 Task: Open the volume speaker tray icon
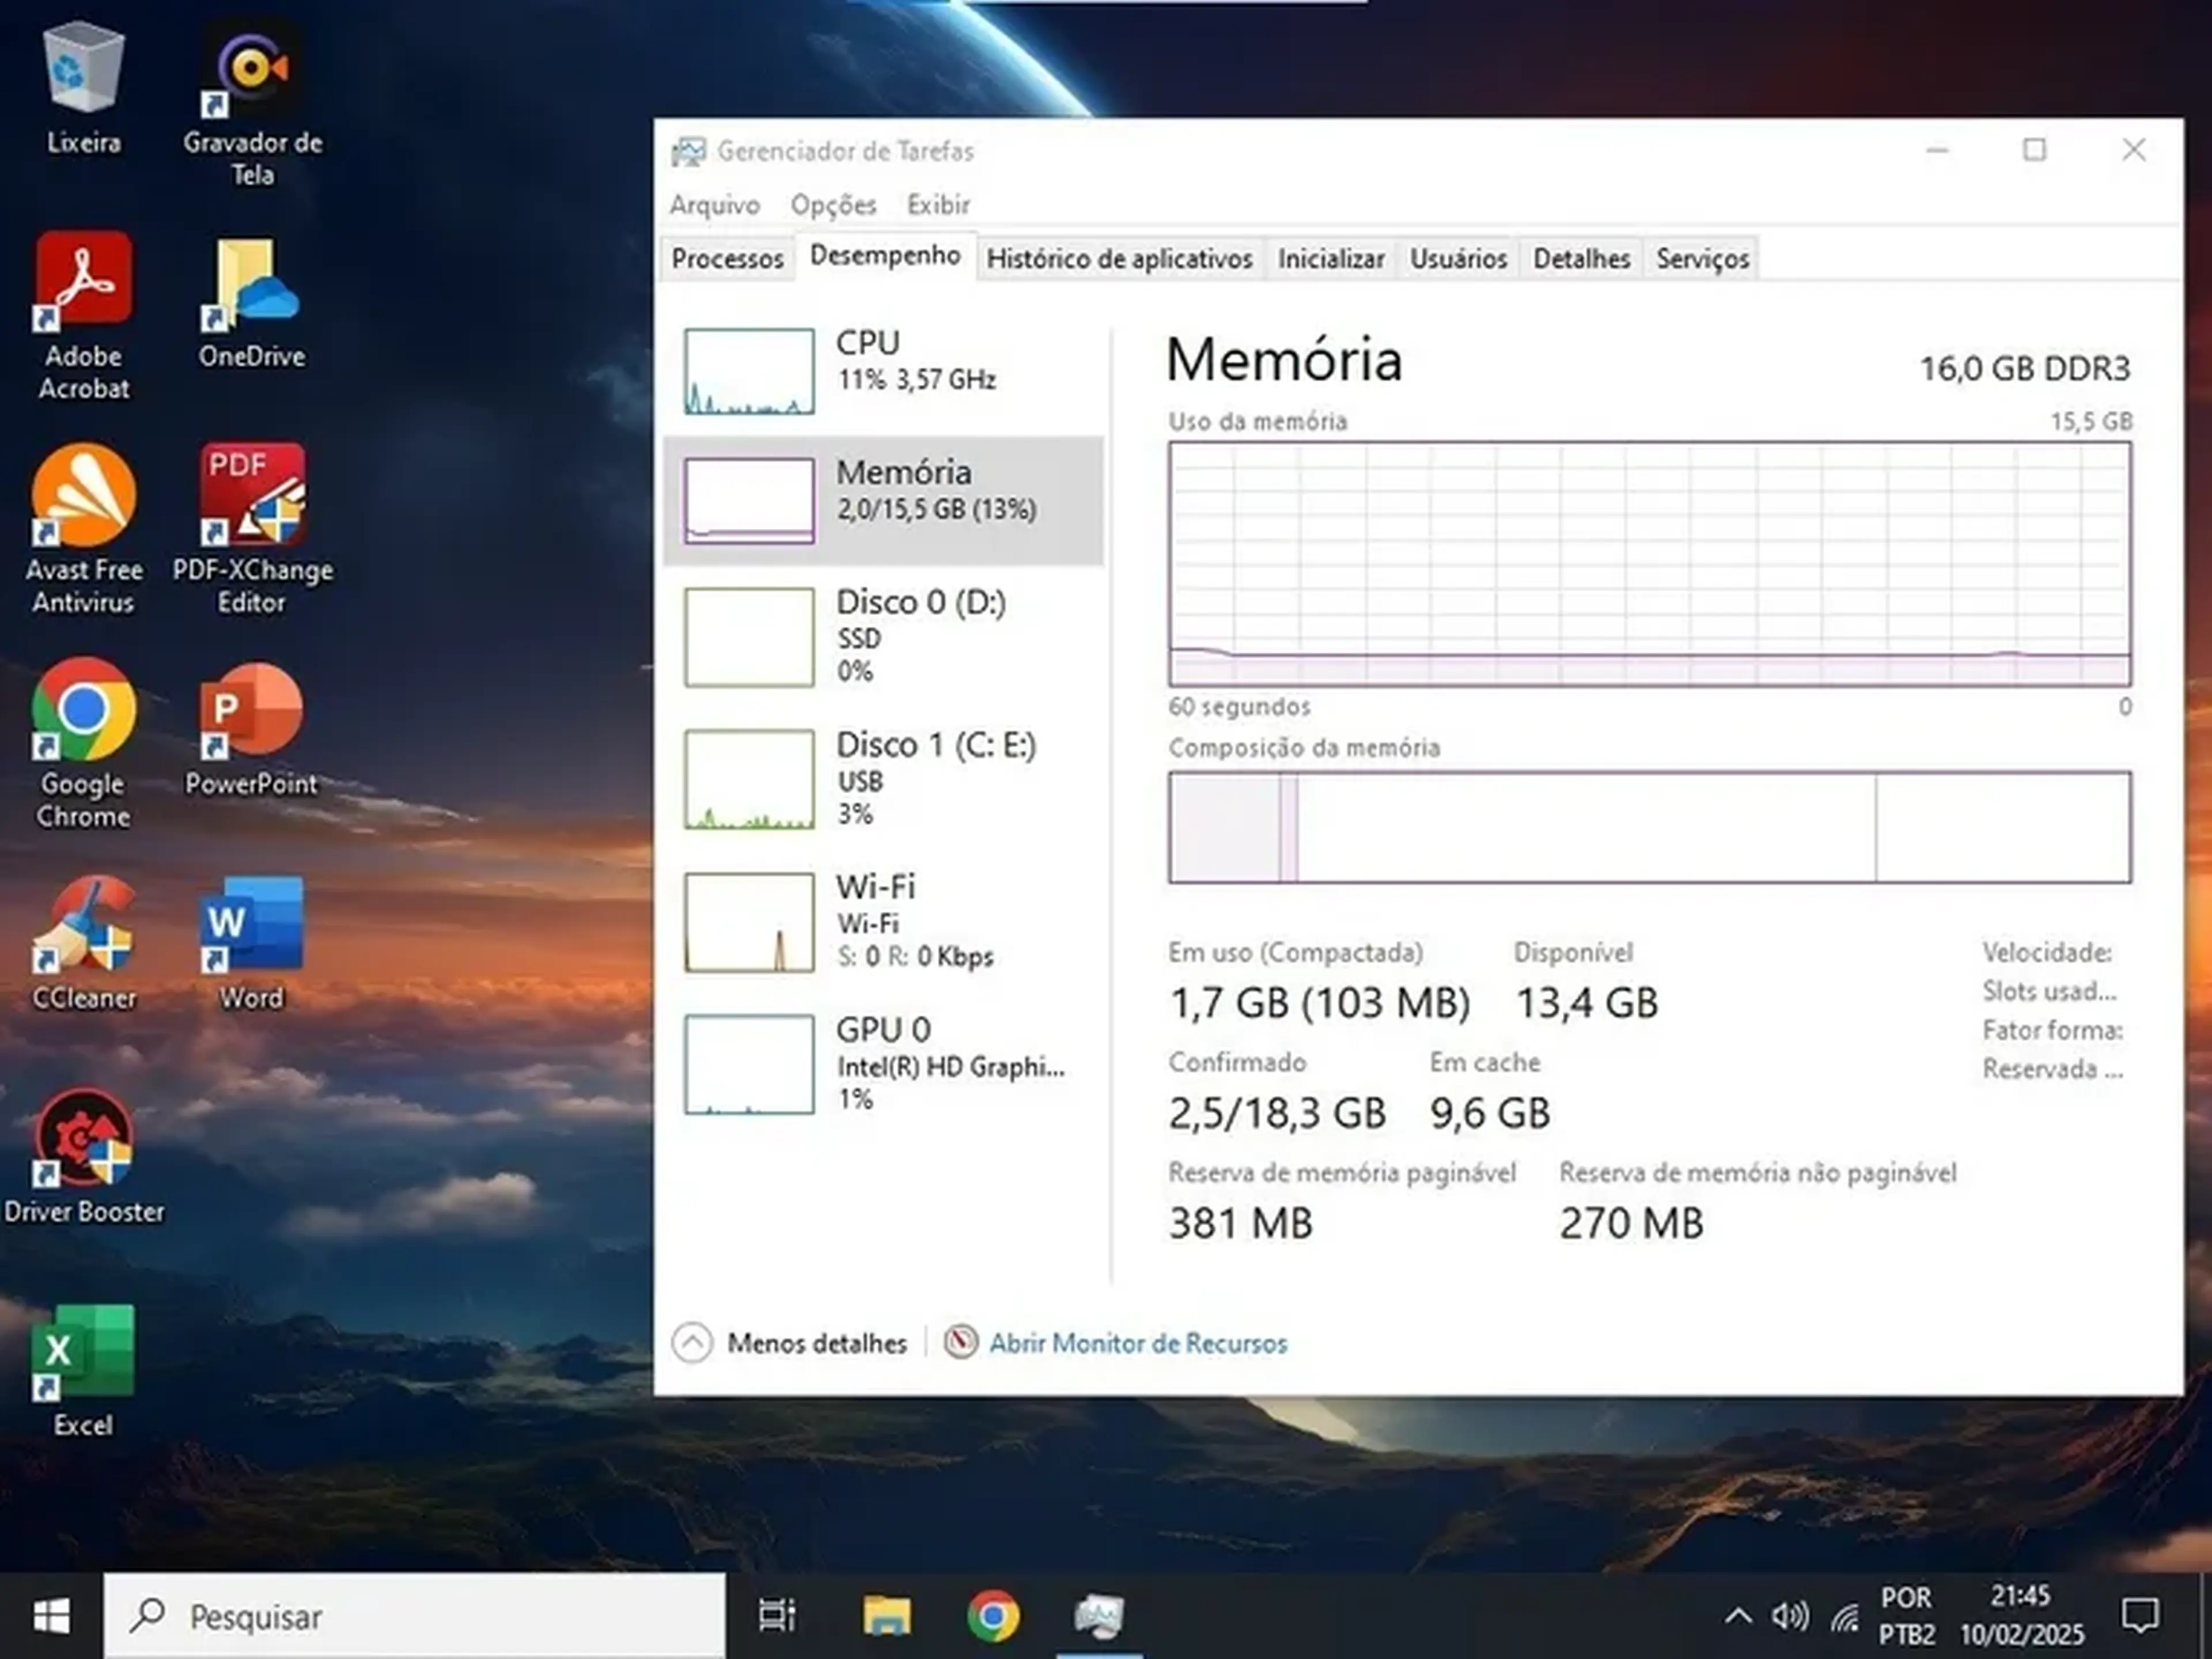pyautogui.click(x=1789, y=1616)
